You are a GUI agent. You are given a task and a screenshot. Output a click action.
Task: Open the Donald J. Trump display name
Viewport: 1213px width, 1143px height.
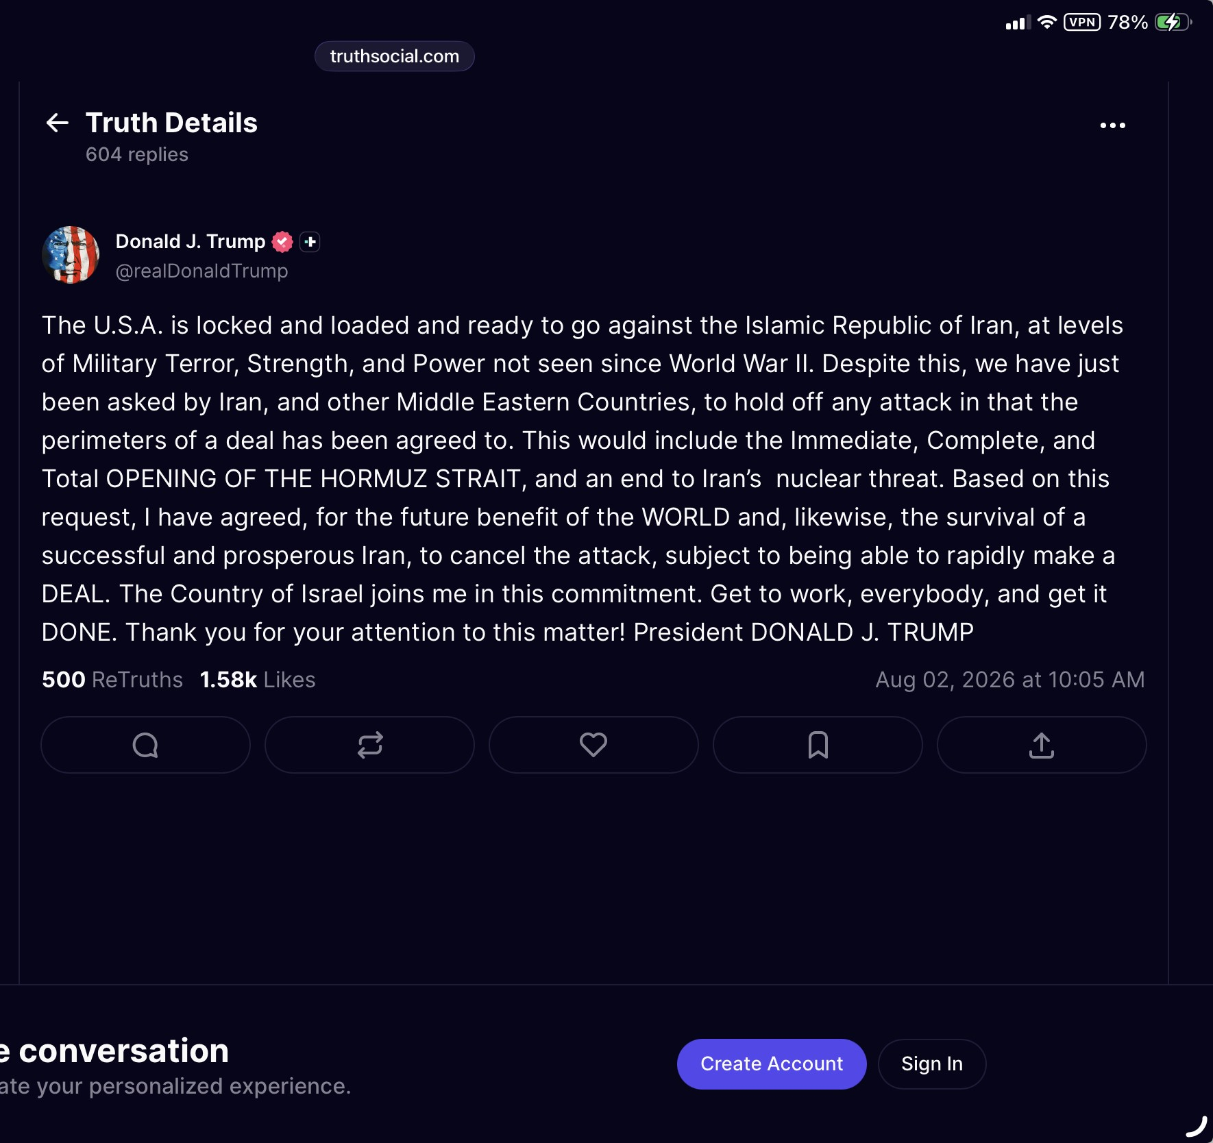tap(191, 241)
